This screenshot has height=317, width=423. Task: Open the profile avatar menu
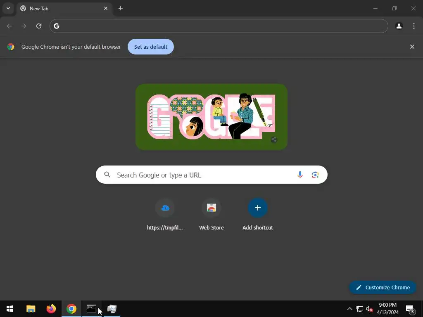[399, 26]
